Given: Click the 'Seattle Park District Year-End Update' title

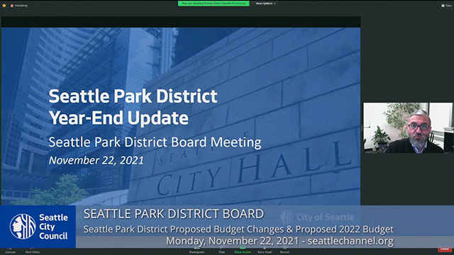Looking at the screenshot, I should point(133,107).
